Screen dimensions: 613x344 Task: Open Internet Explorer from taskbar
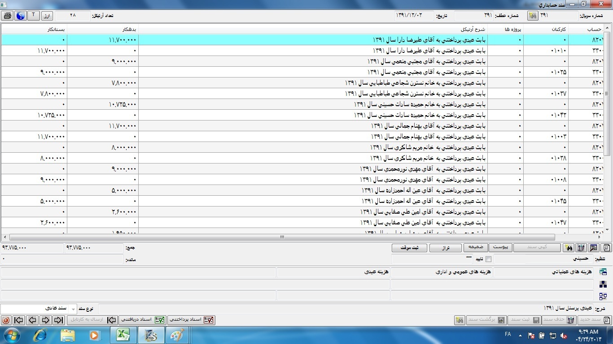(x=41, y=335)
